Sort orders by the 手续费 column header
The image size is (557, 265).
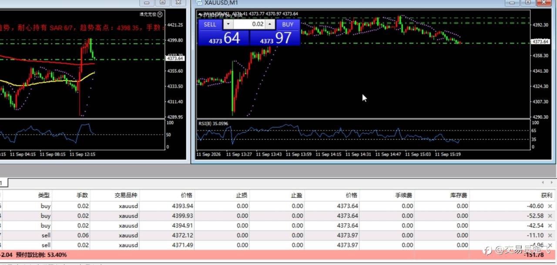coord(387,195)
